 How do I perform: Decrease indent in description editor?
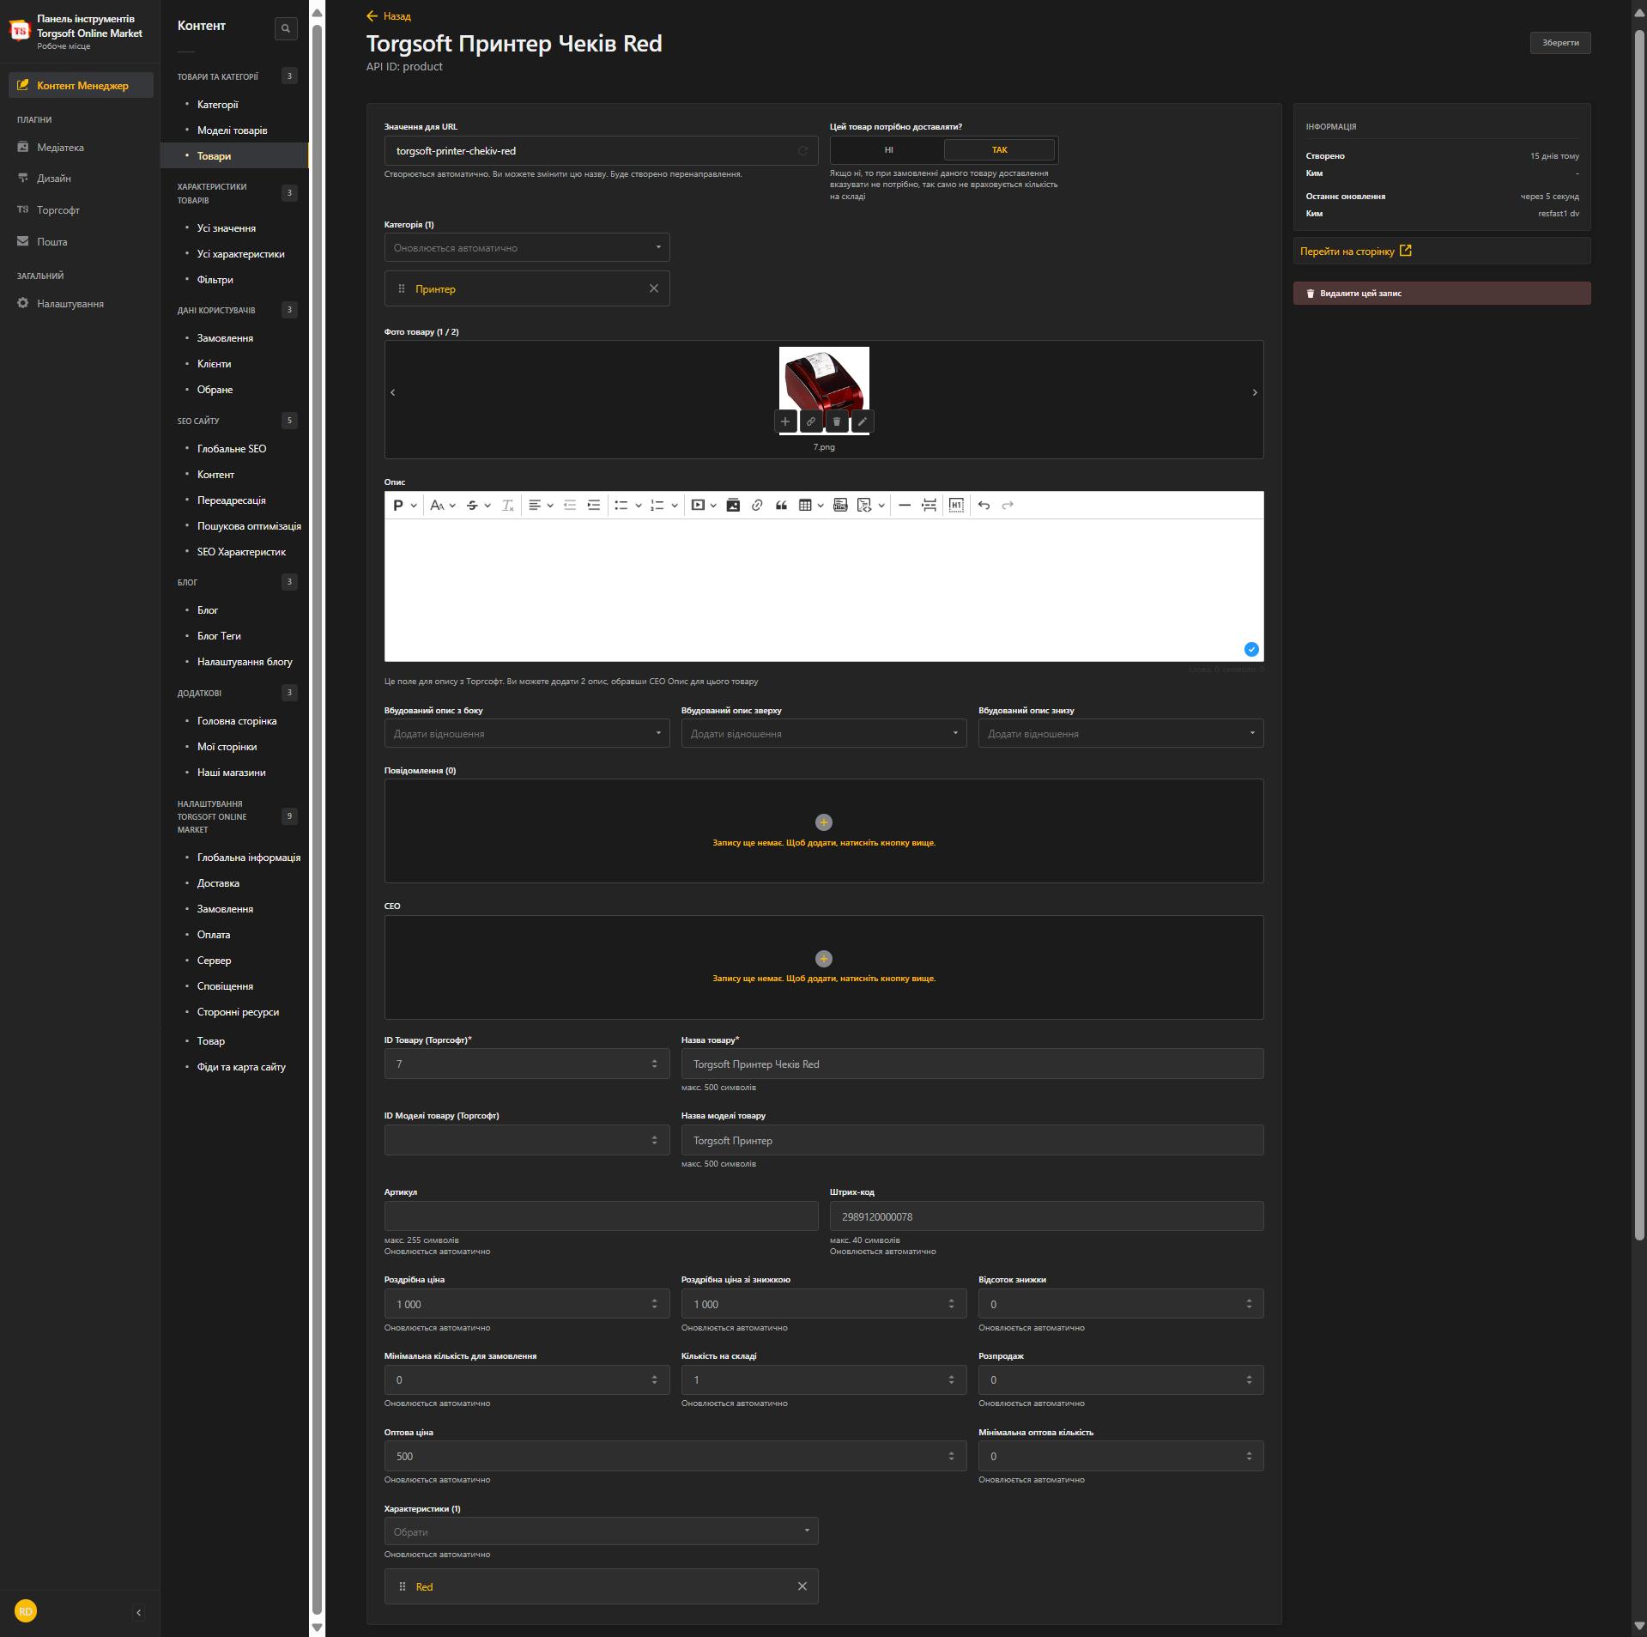pos(570,506)
